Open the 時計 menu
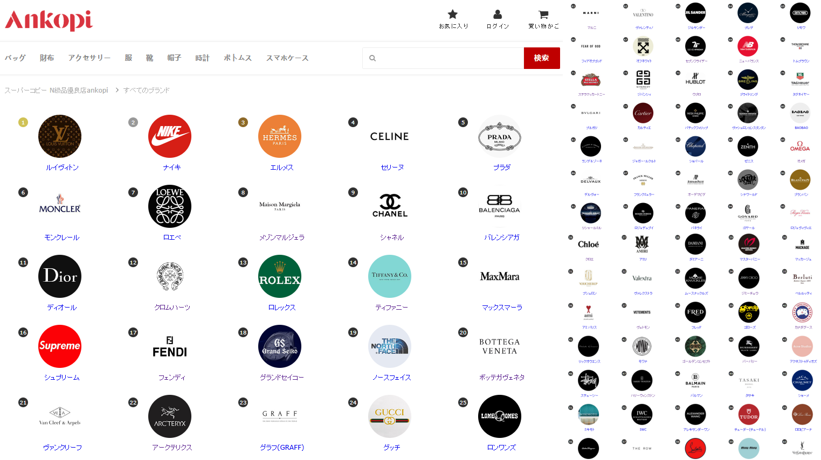Screen dimensions: 821x460 pos(202,58)
